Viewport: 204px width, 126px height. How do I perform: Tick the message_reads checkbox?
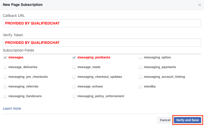coord(74,67)
